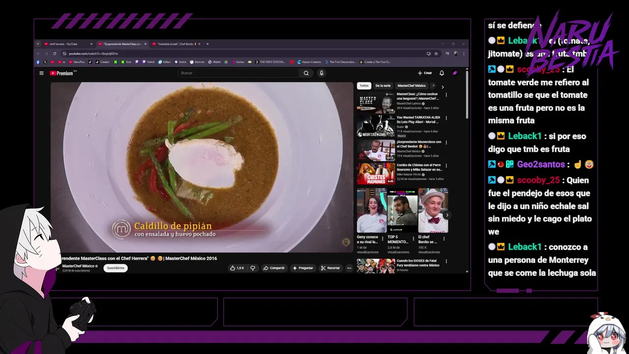The height and width of the screenshot is (354, 629).
Task: Open the Nexon Creators bookmark
Action: tap(308, 62)
